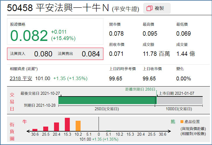Click the 開市價 value 0.078

(117, 34)
